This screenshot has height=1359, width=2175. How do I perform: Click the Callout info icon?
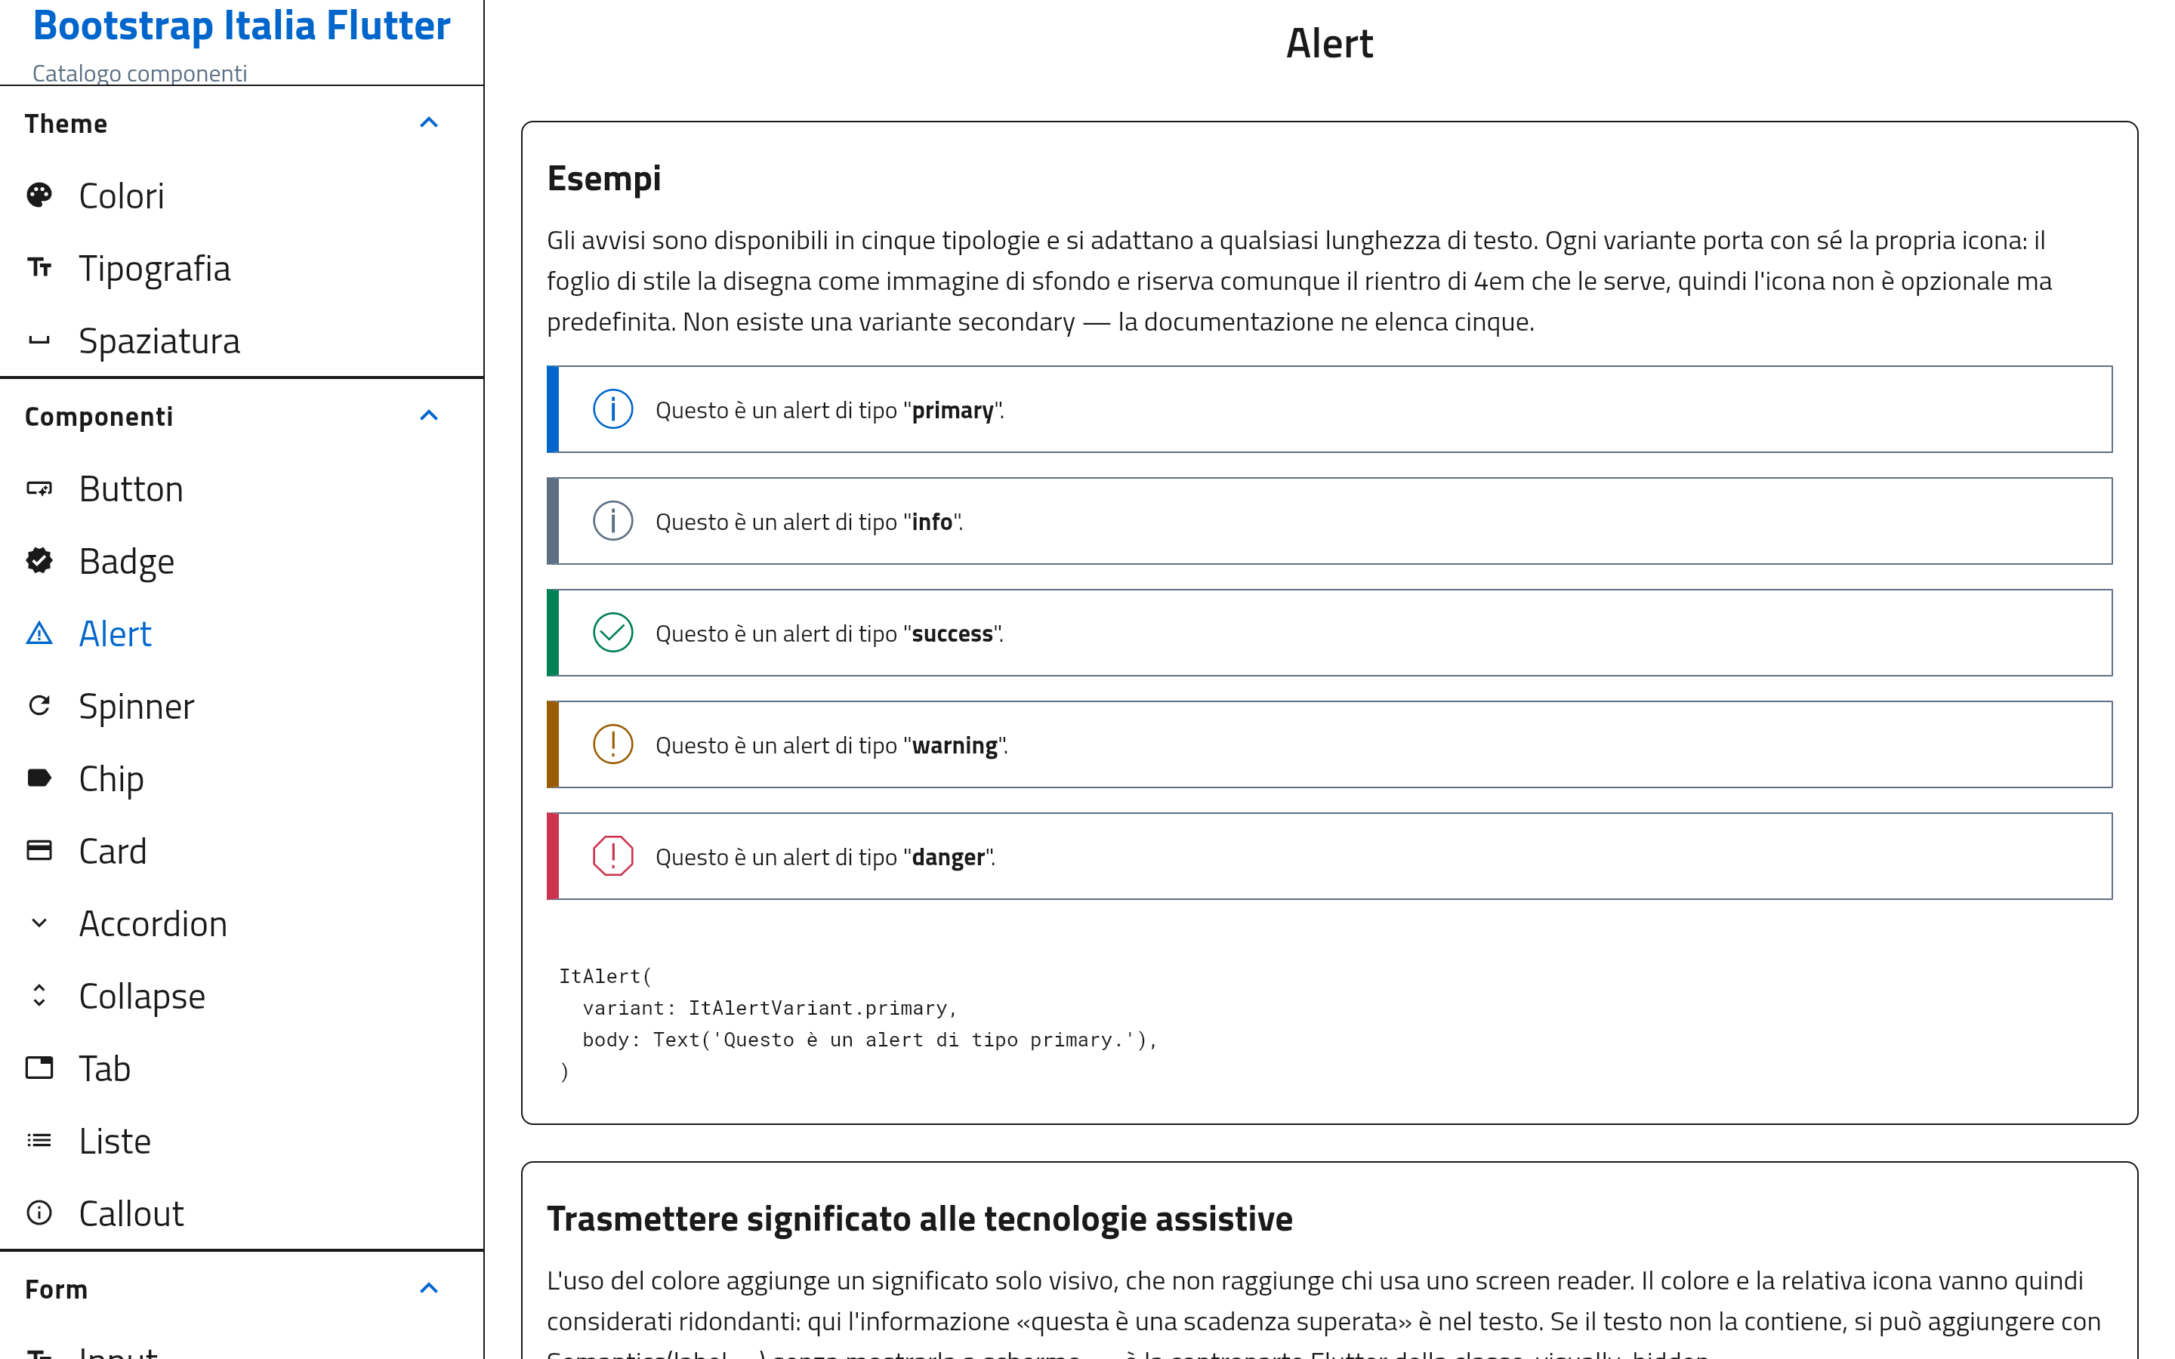[x=39, y=1213]
